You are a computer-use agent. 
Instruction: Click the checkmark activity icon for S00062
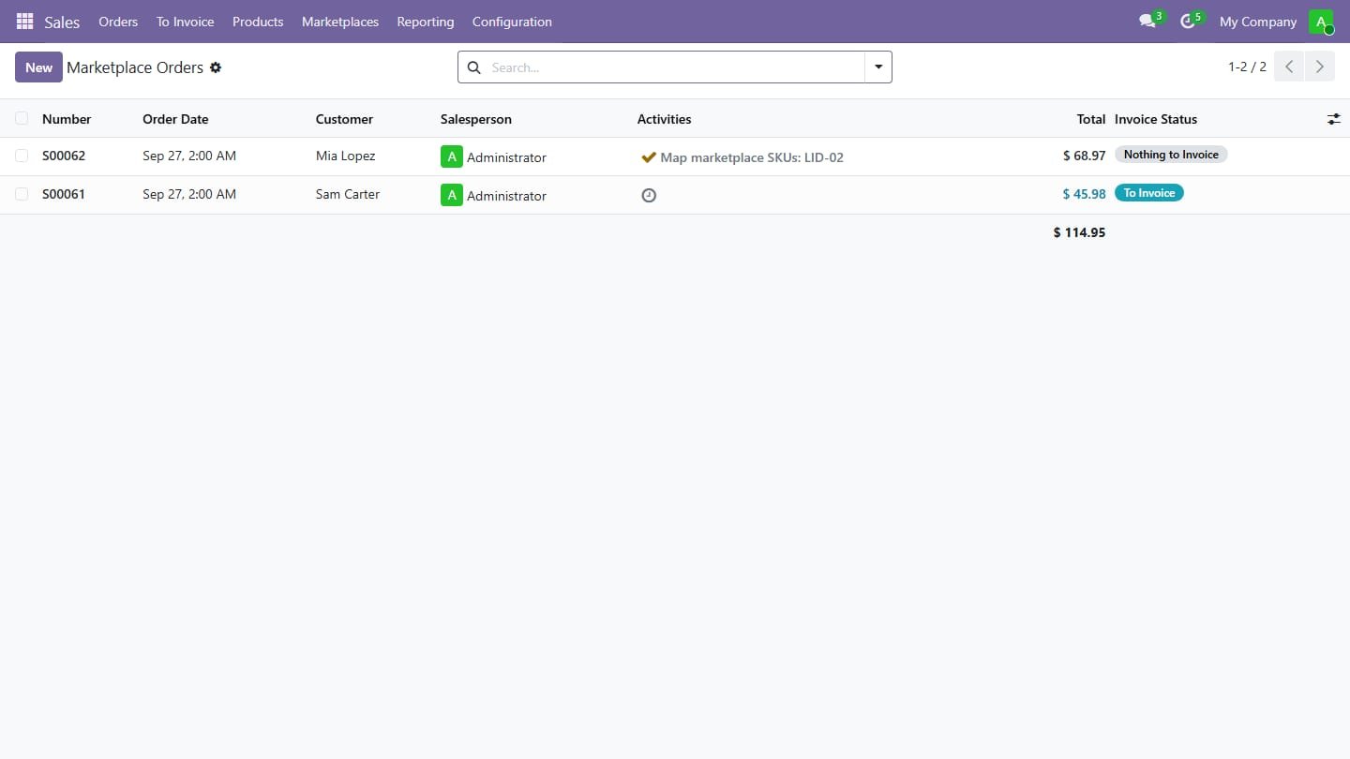pyautogui.click(x=648, y=157)
